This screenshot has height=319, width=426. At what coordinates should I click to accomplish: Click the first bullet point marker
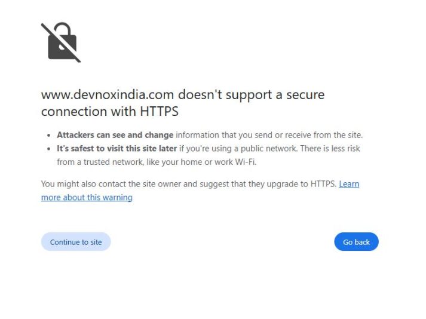[x=48, y=136]
